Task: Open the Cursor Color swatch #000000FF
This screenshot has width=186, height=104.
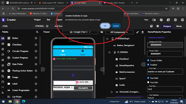Action: coord(149,54)
